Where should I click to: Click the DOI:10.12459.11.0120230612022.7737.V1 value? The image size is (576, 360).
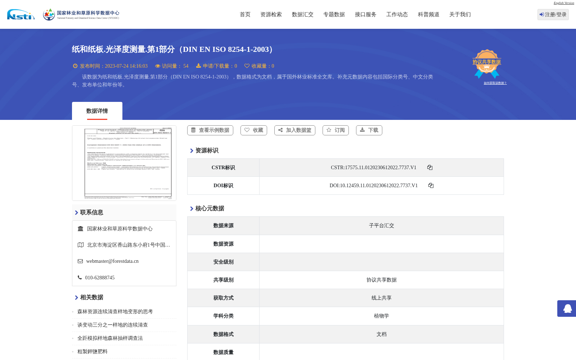pyautogui.click(x=374, y=185)
